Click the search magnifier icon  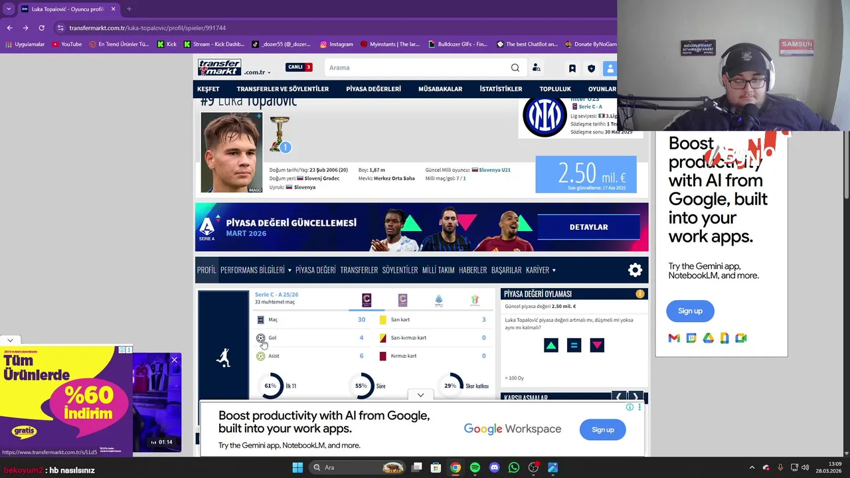tap(515, 68)
